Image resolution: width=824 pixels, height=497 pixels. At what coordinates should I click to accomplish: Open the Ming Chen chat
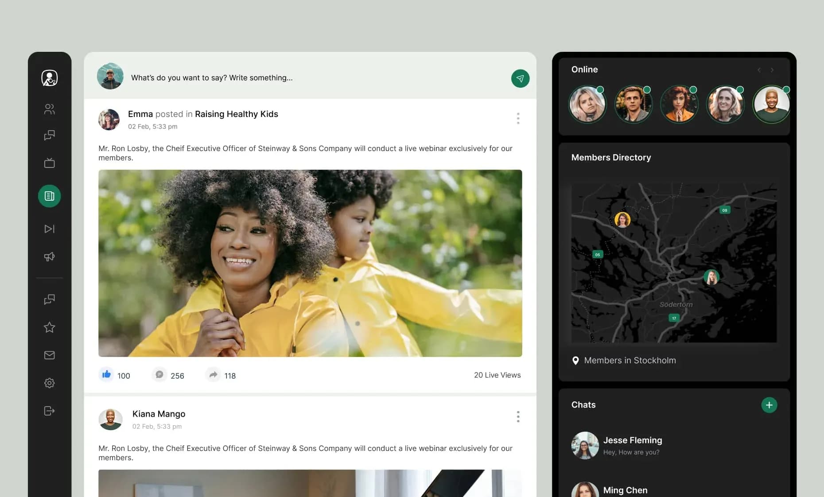(673, 489)
